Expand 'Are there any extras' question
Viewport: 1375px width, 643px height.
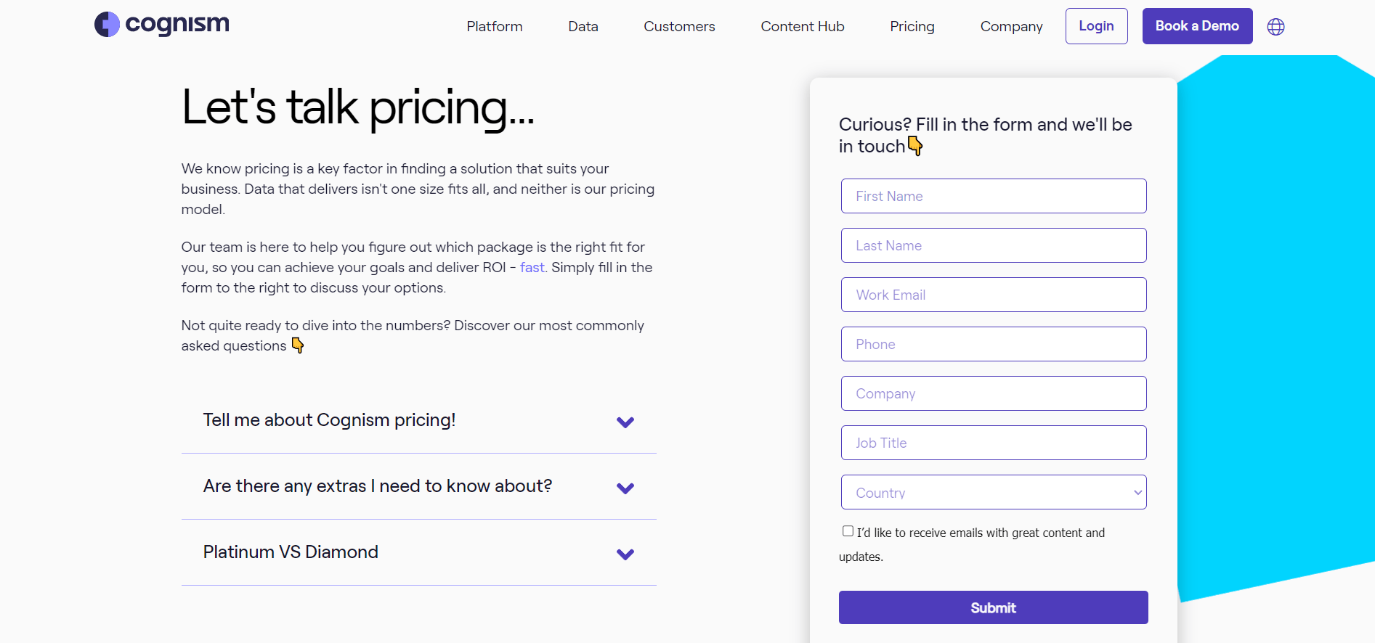377,486
